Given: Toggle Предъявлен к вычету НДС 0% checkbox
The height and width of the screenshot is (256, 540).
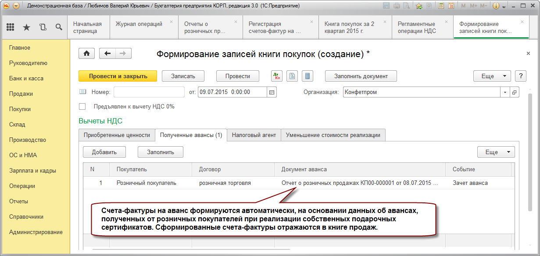Looking at the screenshot, I should pyautogui.click(x=82, y=106).
